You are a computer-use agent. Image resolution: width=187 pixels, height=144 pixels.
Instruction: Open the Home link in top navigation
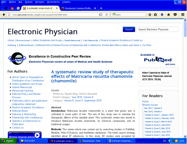[x=11, y=40]
